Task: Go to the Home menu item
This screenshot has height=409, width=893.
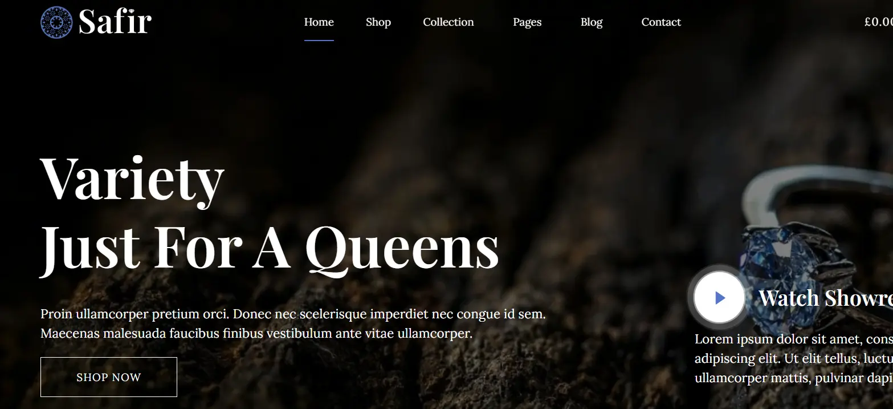Action: coord(319,22)
